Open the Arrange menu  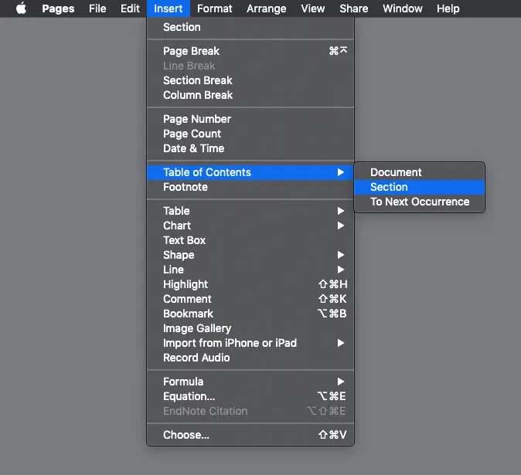[266, 8]
